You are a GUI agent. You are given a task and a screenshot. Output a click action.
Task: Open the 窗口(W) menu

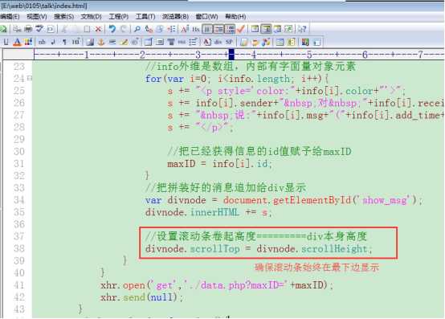[207, 16]
